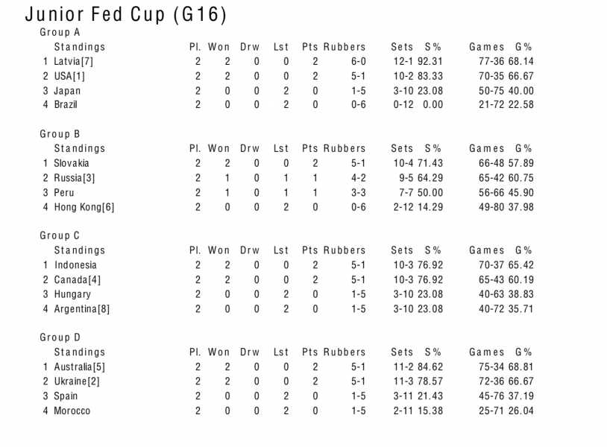Viewport: 607px width, 447px height.
Task: Click Hong Kong[6] team entry
Action: (84, 207)
